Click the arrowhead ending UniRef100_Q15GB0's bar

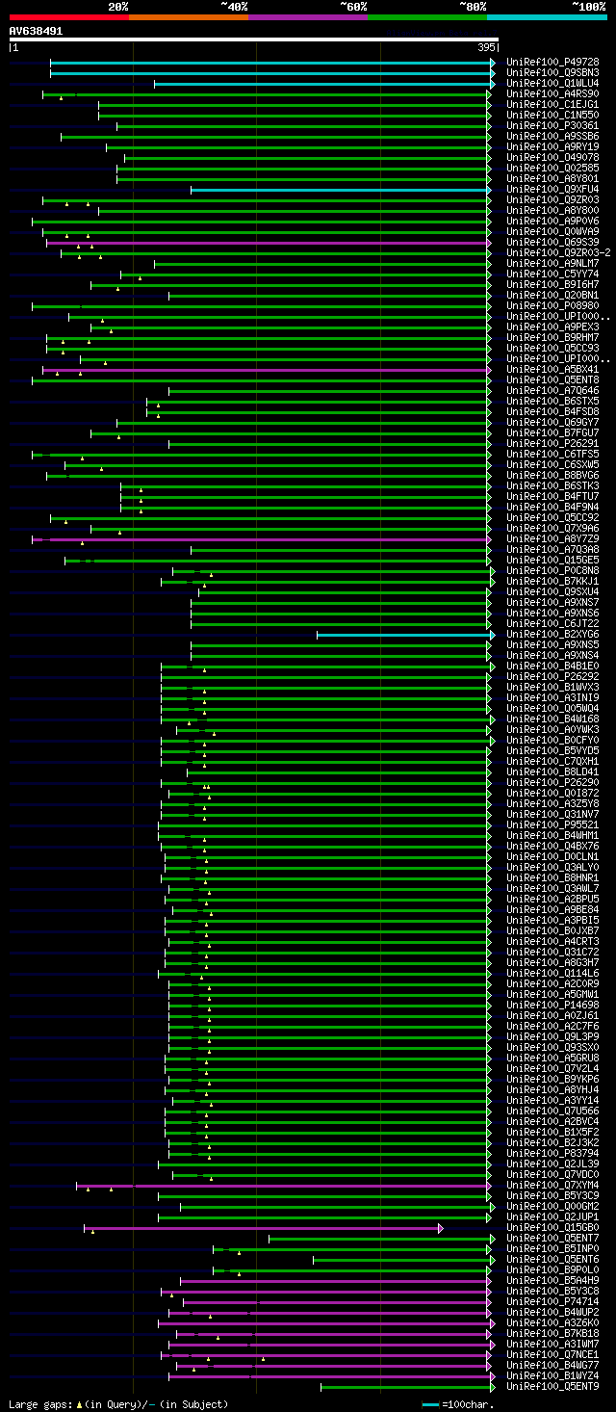pyautogui.click(x=441, y=1227)
